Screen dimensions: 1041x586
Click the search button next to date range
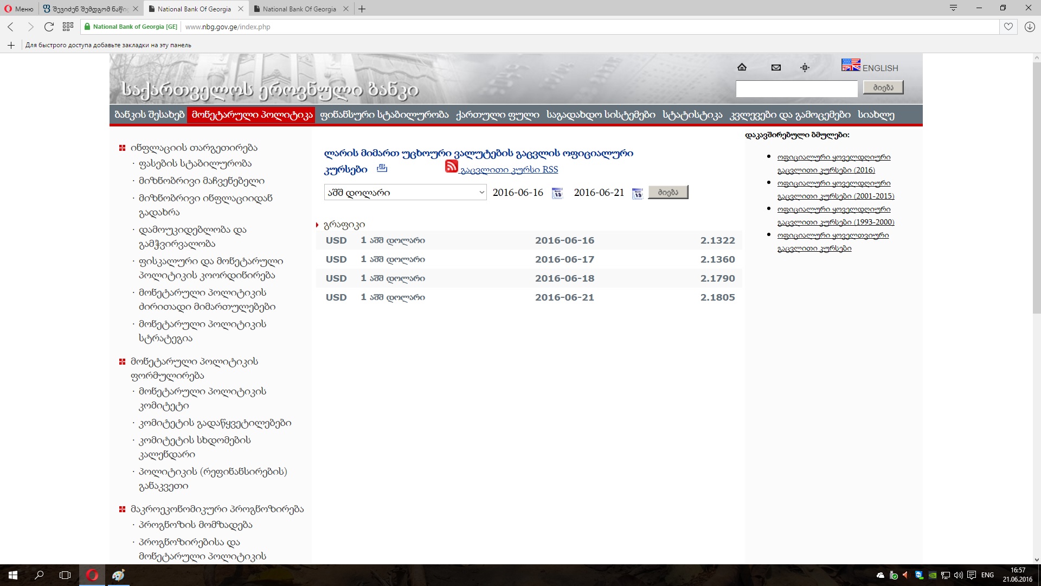668,193
